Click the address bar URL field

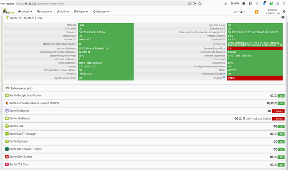pyautogui.click(x=101, y=3)
